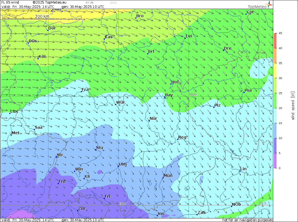Click the 200 km scale bar
This screenshot has height=222, width=298.
[42, 17]
